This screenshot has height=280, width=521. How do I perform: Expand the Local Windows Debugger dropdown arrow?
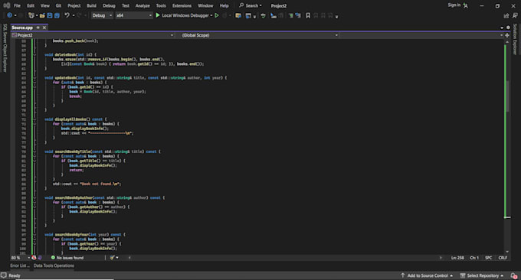pyautogui.click(x=211, y=15)
